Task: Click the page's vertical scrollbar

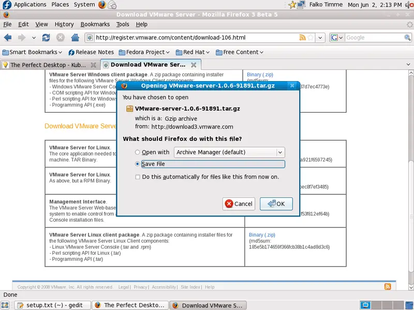Action: click(411, 179)
